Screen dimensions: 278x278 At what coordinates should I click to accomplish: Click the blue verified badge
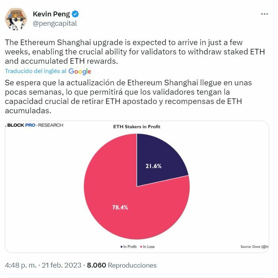(76, 14)
